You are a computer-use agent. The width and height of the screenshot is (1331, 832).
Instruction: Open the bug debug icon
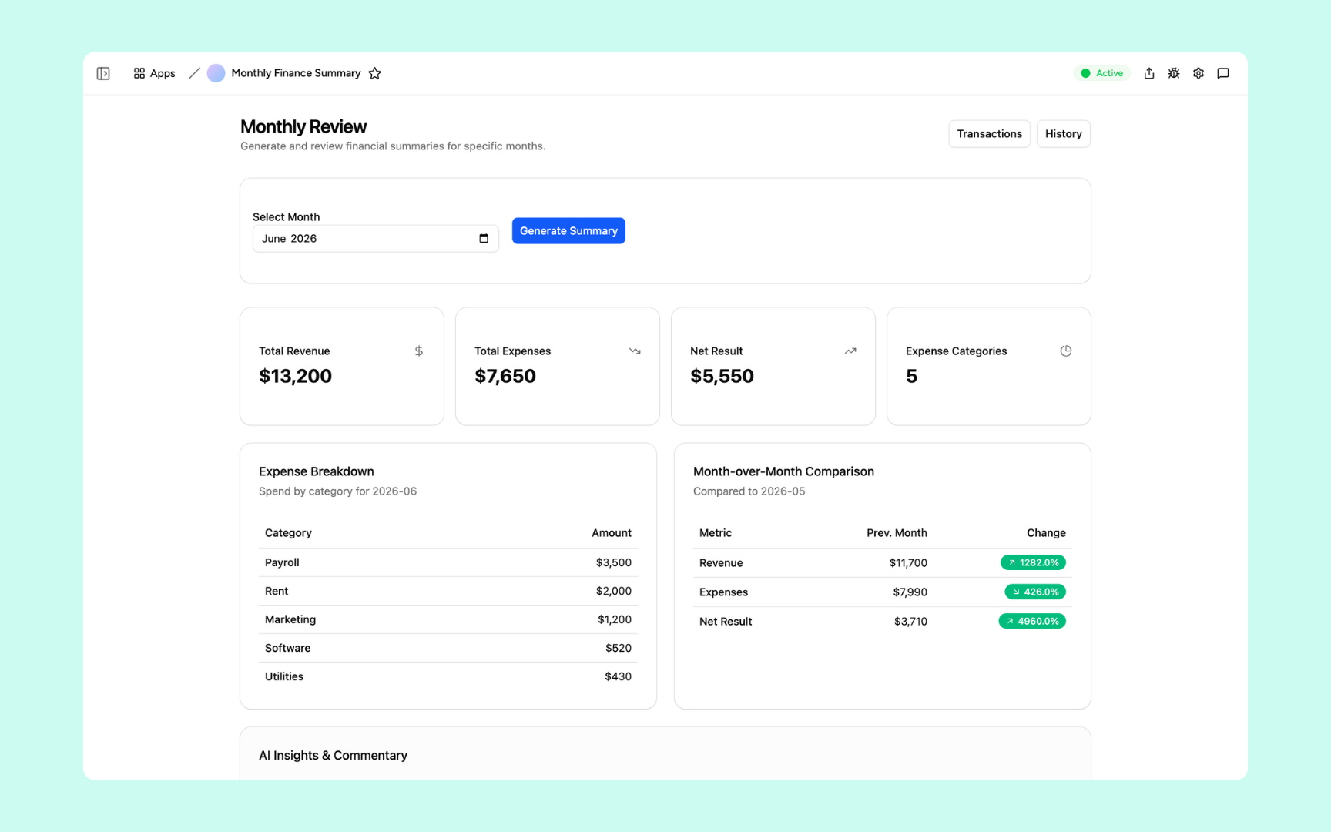[1174, 73]
